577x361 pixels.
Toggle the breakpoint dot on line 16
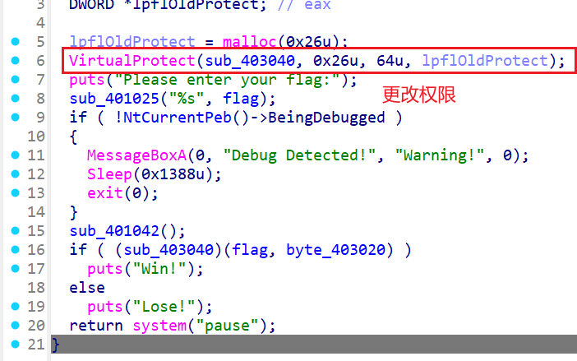click(x=15, y=249)
